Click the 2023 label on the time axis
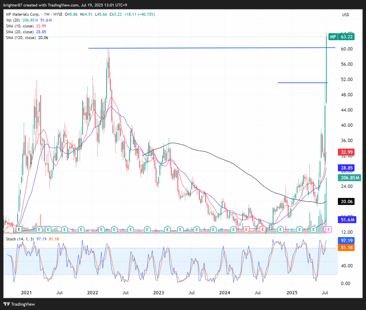The width and height of the screenshot is (366, 310). point(158,293)
